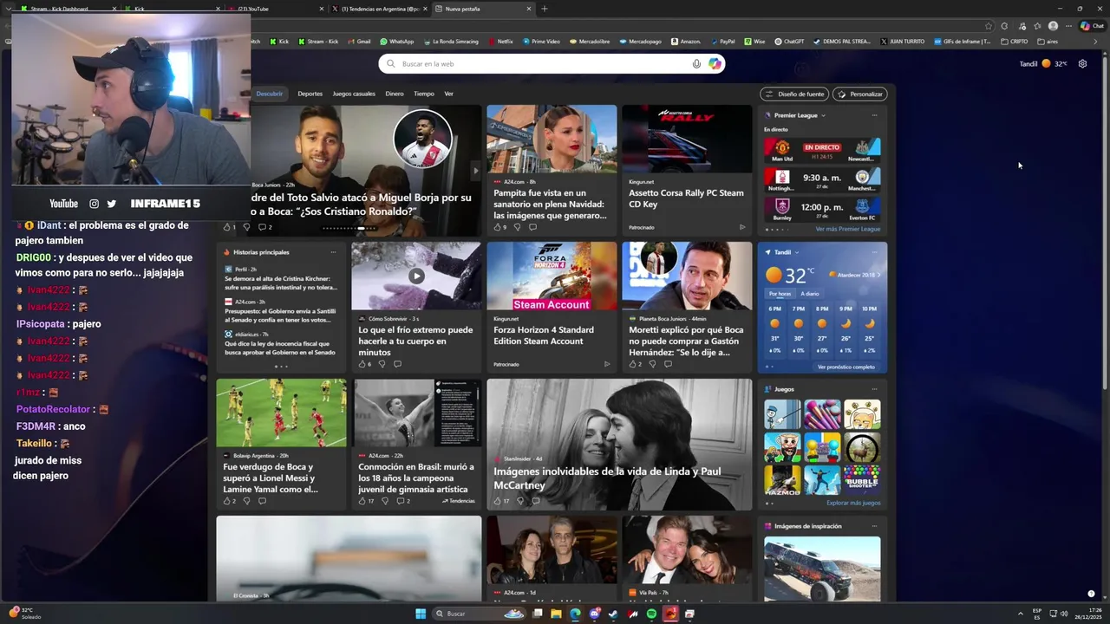Click Steam icon in taskbar
The height and width of the screenshot is (624, 1110).
pos(613,614)
